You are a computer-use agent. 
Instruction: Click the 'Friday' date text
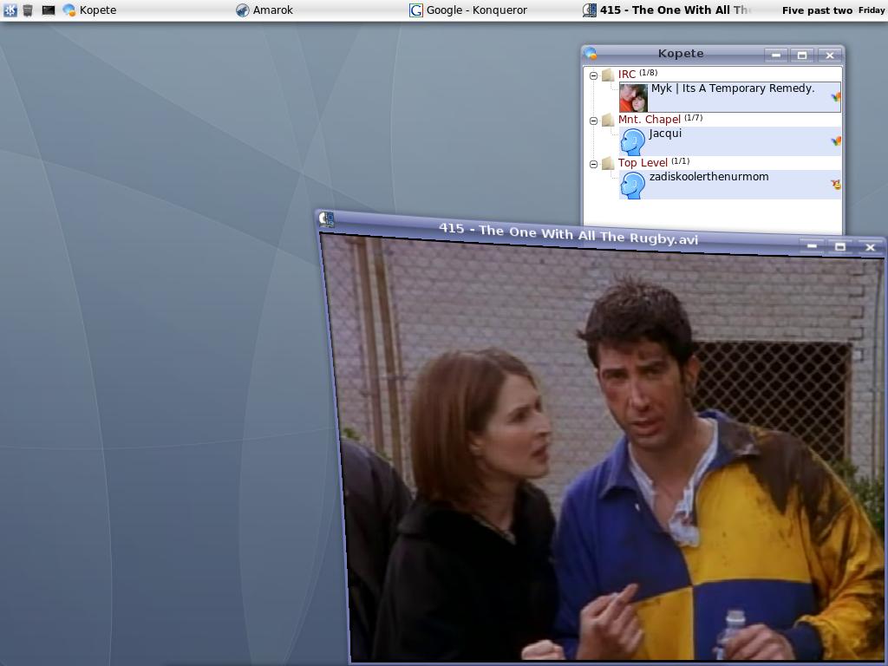(871, 10)
